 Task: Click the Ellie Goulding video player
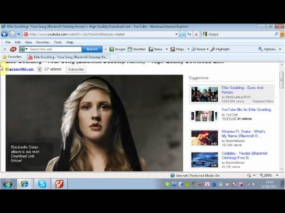tap(94, 123)
